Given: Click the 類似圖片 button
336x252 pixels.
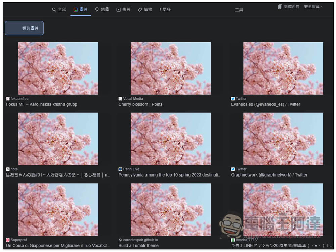Looking at the screenshot, I should tap(24, 28).
